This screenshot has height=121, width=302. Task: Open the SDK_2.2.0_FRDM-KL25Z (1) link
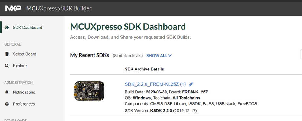point(155,84)
